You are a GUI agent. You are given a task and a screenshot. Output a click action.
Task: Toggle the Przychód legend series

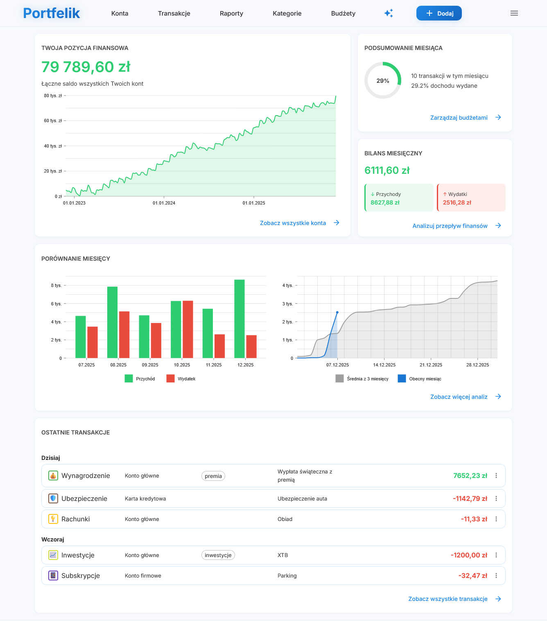140,379
